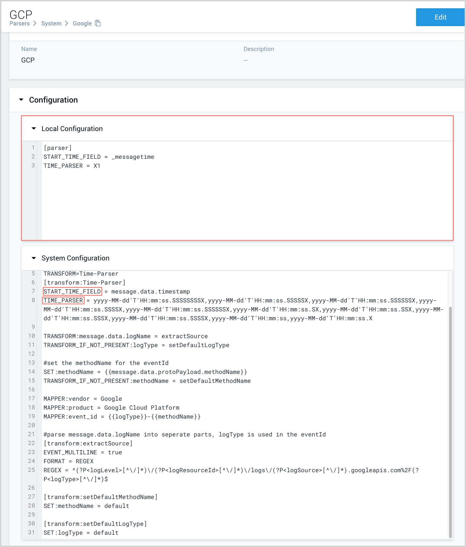Click the empty area of Local Configuration editor
466x547 pixels.
point(245,205)
